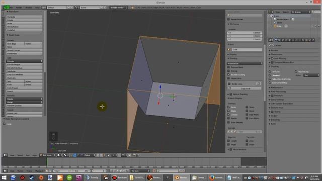Open the Blender Render engine dropdown
The width and height of the screenshot is (322, 181).
click(119, 8)
